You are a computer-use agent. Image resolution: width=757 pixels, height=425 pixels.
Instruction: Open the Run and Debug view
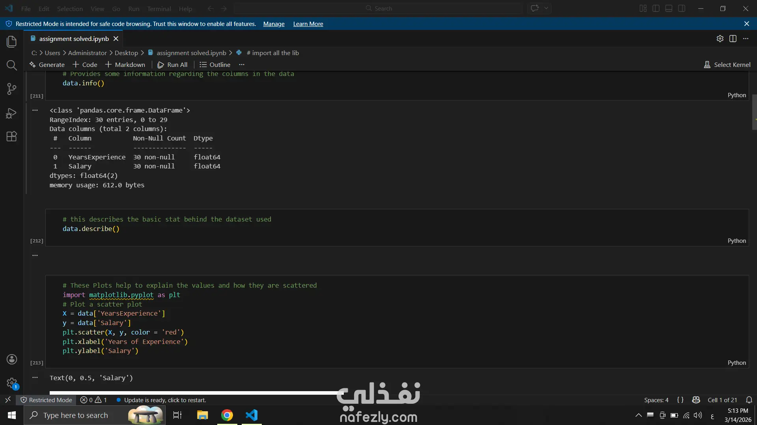11,113
